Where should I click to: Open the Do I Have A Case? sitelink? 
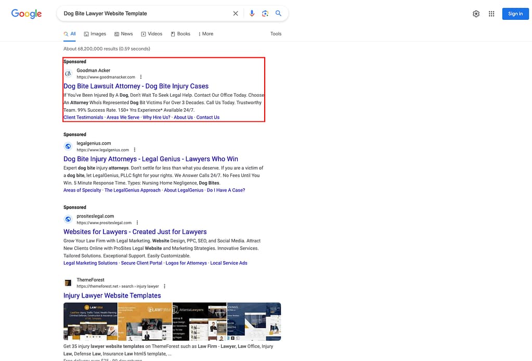click(226, 190)
